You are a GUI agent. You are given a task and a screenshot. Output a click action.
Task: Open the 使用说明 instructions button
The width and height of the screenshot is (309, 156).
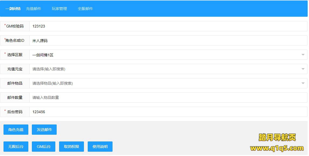coord(100,147)
